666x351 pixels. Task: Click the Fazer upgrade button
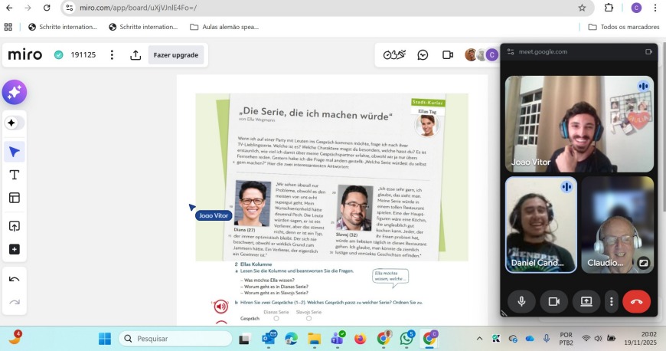coord(176,55)
